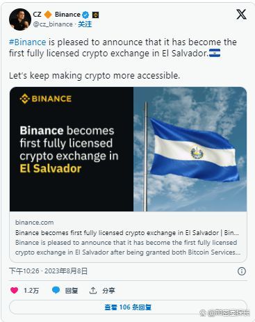Open CZ's profile avatar photo
Viewport: 255px width, 322px height.
(x=20, y=19)
